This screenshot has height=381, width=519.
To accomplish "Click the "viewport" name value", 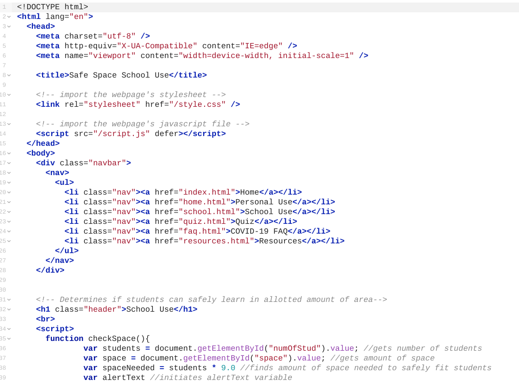I will click(112, 55).
